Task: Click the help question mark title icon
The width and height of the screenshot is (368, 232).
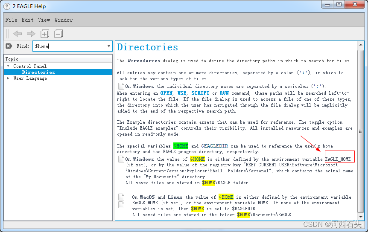Action: point(7,6)
